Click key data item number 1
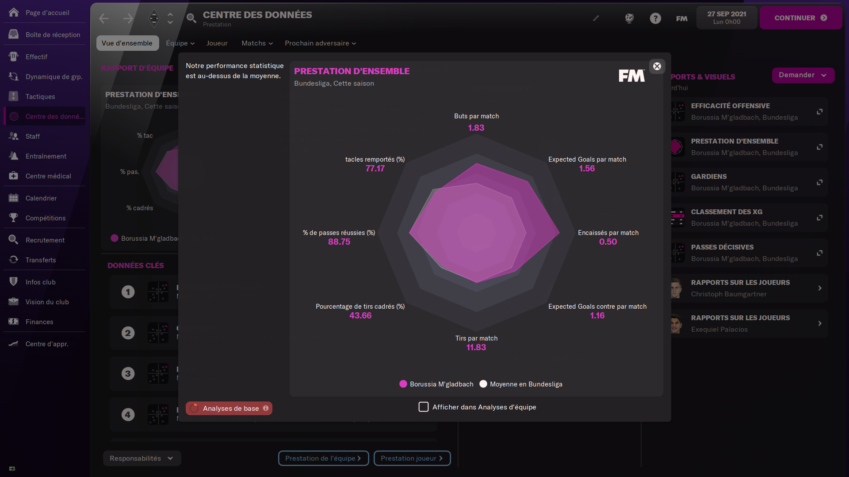This screenshot has height=477, width=849. tap(128, 292)
